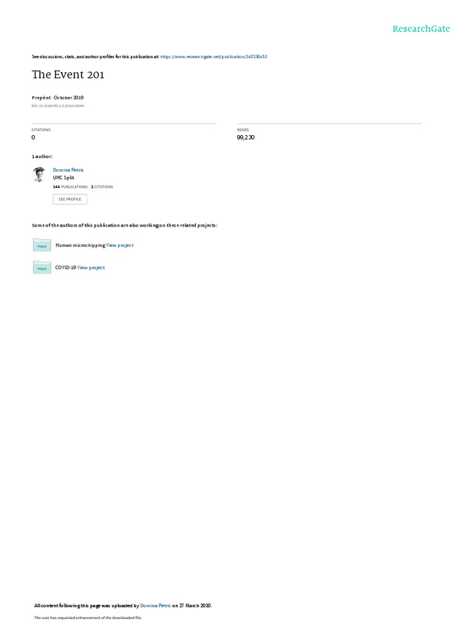Click the UHC Split affiliation text
The width and height of the screenshot is (474, 632).
[x=64, y=178]
